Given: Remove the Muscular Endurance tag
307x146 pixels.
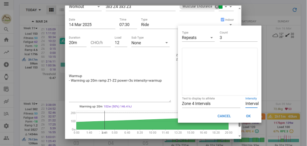Looking at the screenshot, I should (x=216, y=7).
